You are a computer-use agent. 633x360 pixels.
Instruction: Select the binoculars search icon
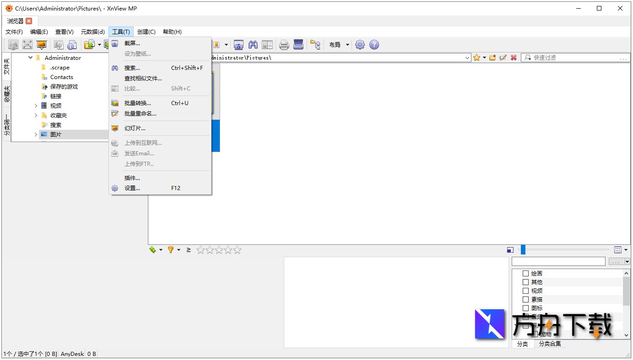click(x=253, y=44)
